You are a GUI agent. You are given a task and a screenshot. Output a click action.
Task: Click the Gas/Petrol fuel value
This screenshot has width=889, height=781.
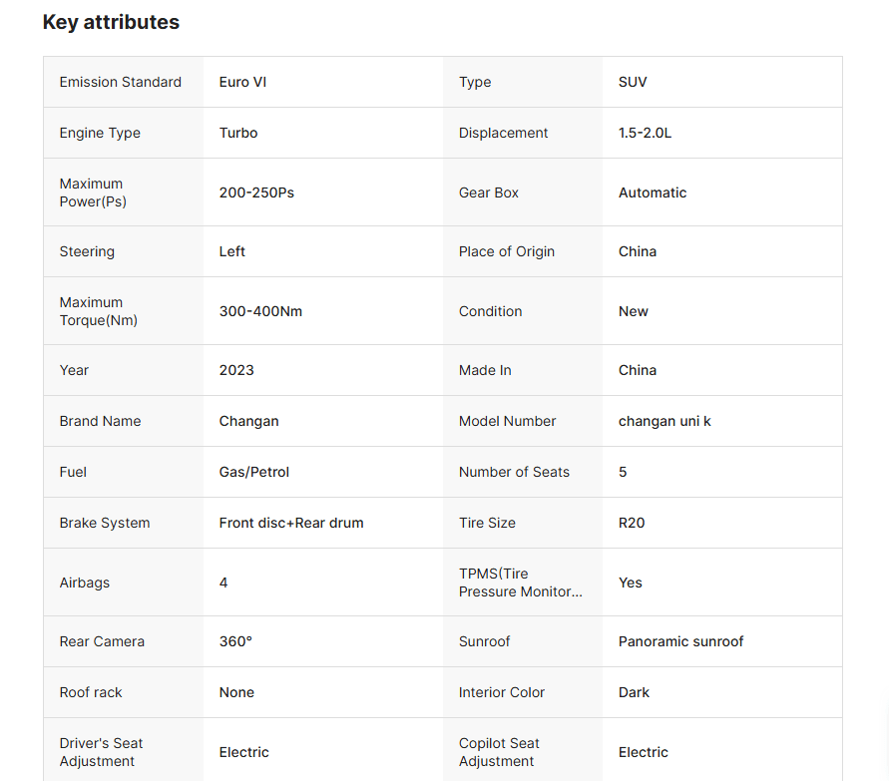(x=254, y=472)
